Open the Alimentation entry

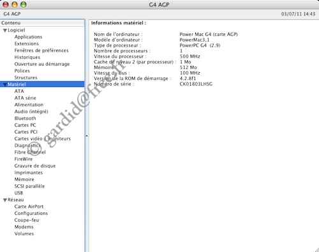coord(29,105)
